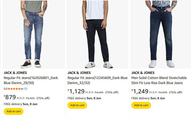The width and height of the screenshot is (191, 117).
Task: Add the ₹1,129 jeans to cart
Action: pos(77,105)
